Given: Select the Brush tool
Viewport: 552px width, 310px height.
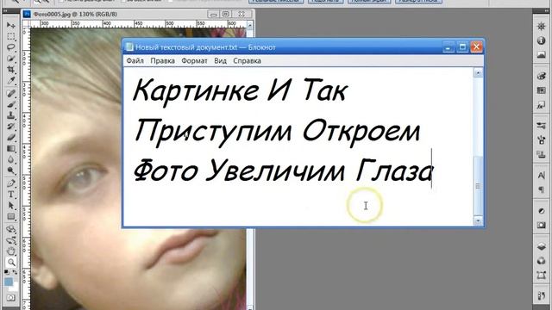Looking at the screenshot, I should [11, 104].
